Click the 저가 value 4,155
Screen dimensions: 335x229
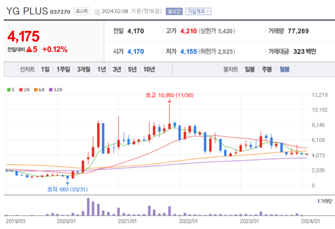pos(189,52)
